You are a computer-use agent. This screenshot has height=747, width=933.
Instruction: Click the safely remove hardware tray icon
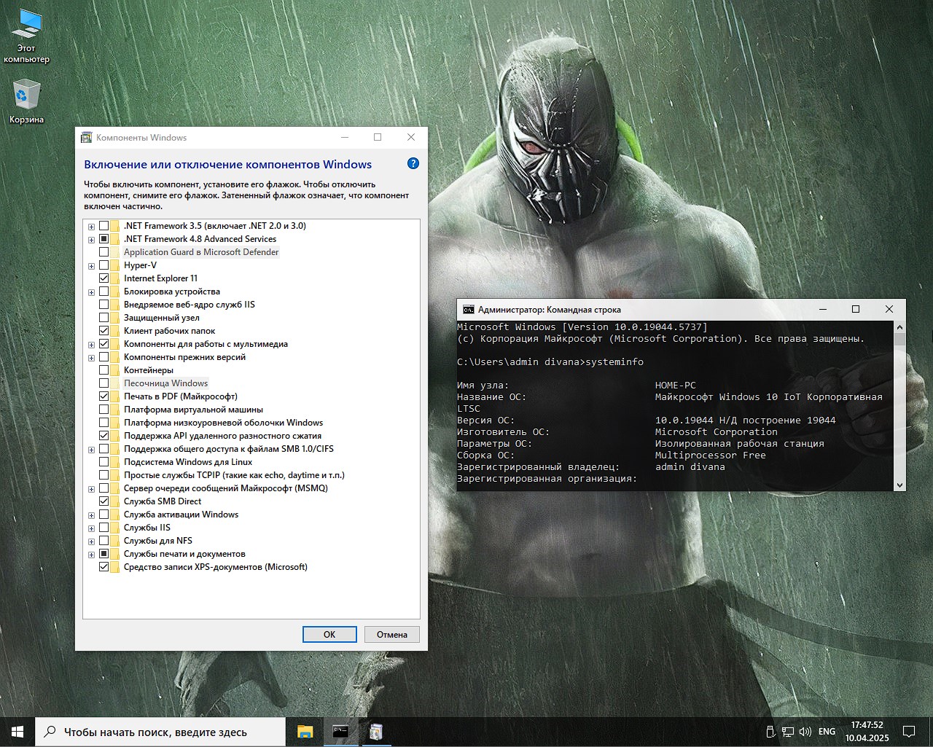tap(770, 732)
